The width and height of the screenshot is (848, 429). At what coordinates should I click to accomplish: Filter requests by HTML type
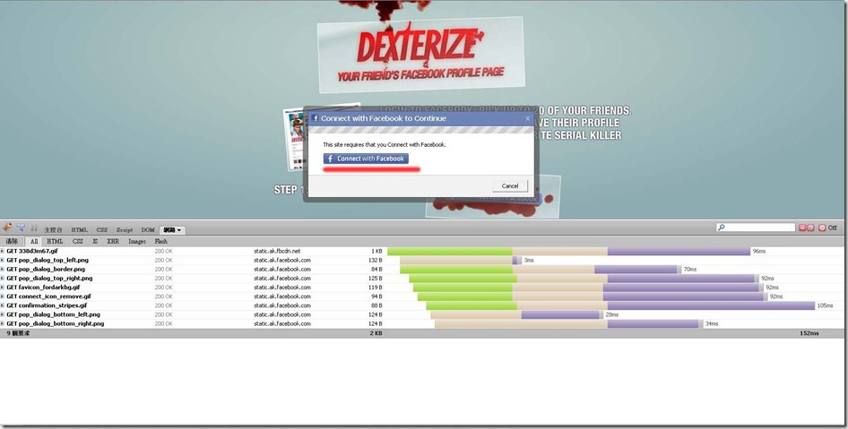[x=55, y=242]
